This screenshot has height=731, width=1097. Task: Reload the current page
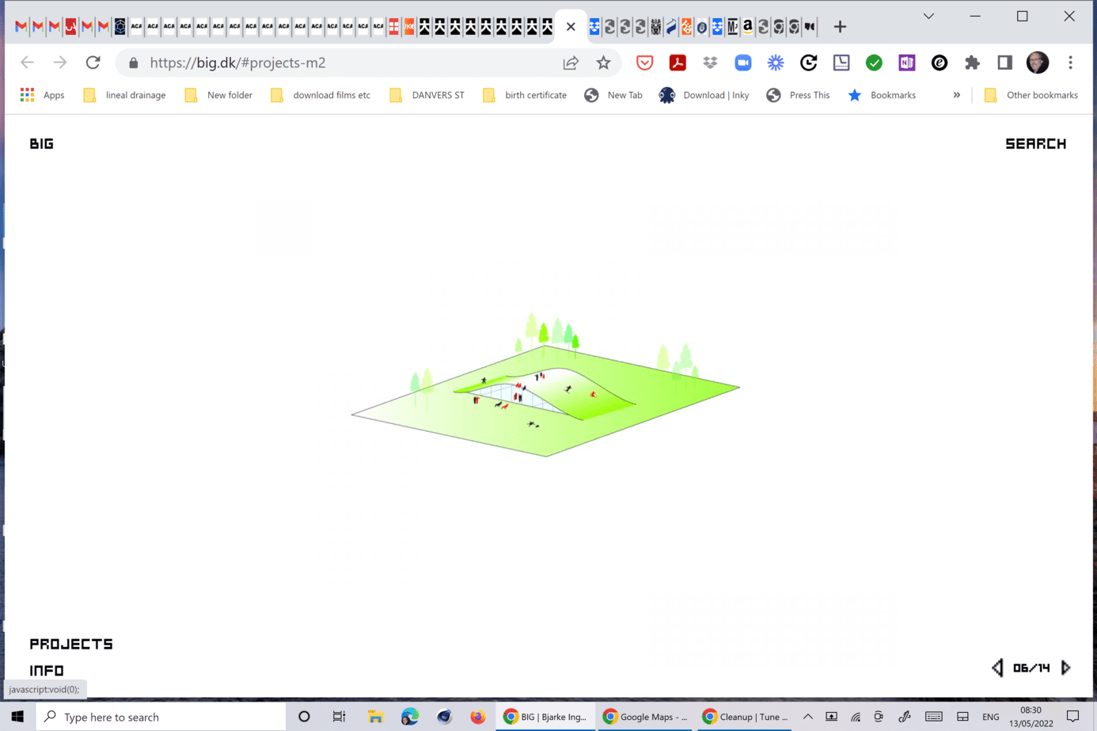point(93,62)
